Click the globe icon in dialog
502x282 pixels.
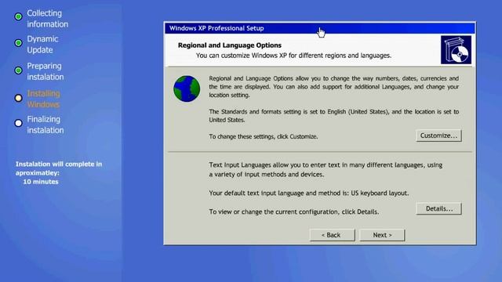tap(187, 89)
